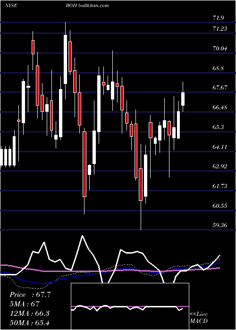The image size is (236, 330).
Task: Click the 62.92 price level label
Action: [x=220, y=166]
